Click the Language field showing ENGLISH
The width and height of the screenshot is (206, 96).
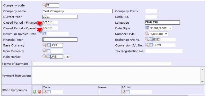[x=162, y=22]
